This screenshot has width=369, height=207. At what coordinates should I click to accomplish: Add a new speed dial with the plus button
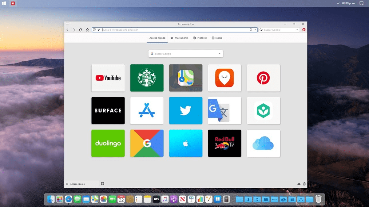pos(102,184)
